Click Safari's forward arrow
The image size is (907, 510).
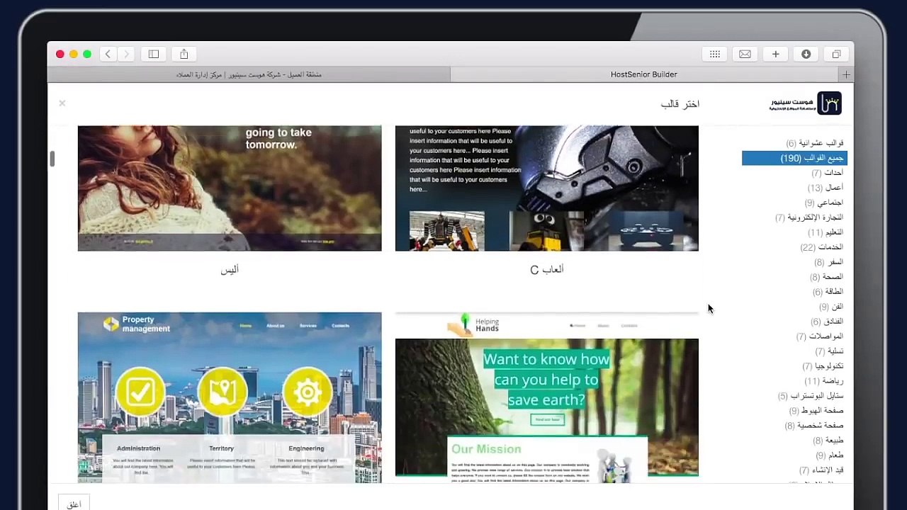click(126, 54)
